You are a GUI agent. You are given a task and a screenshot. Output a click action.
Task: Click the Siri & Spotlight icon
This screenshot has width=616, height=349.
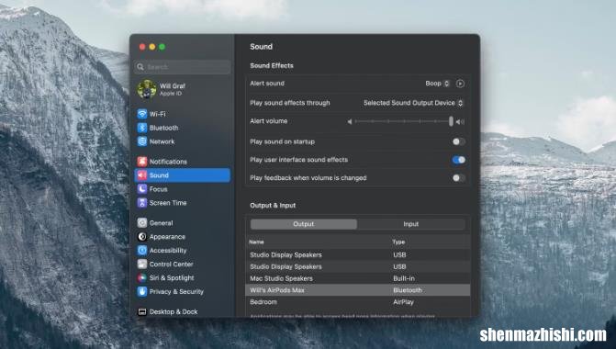click(x=142, y=278)
